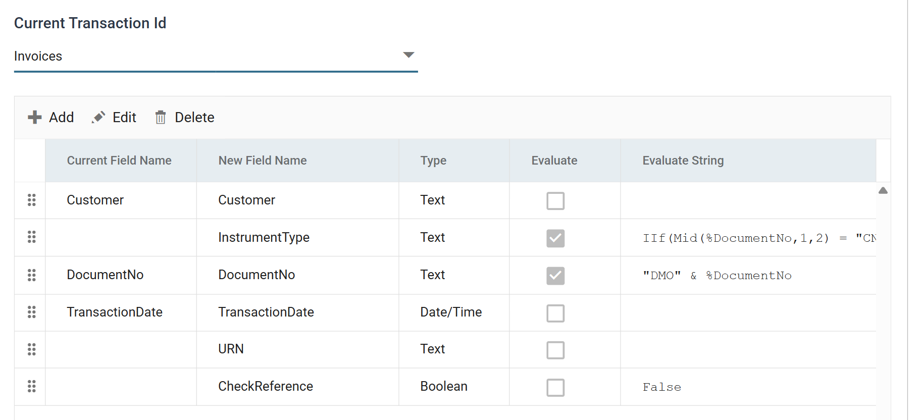The image size is (922, 420).
Task: Click drag handle of URN row
Action: (x=31, y=349)
